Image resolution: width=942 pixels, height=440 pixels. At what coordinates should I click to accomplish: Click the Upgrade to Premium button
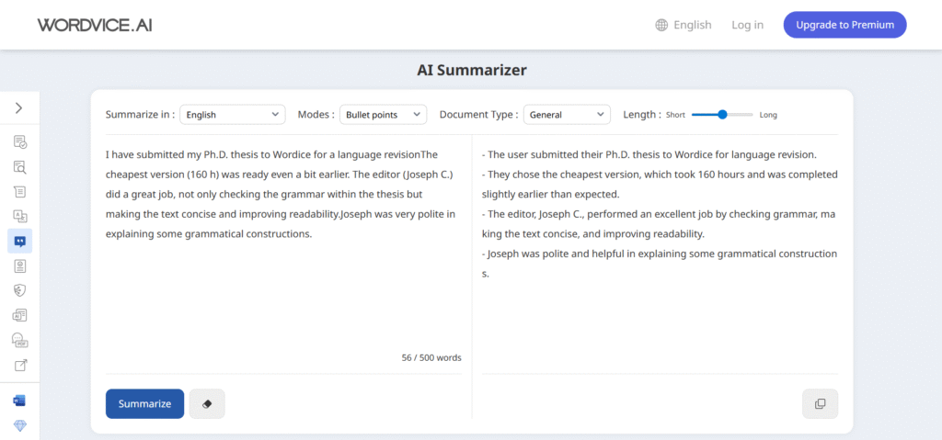tap(844, 25)
